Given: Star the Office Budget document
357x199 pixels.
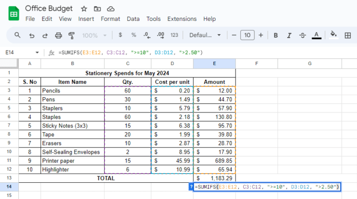Looking at the screenshot, I should coord(84,9).
